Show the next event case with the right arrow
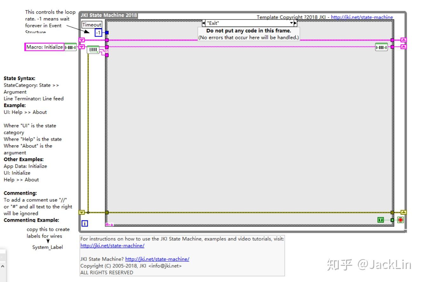 [295, 23]
